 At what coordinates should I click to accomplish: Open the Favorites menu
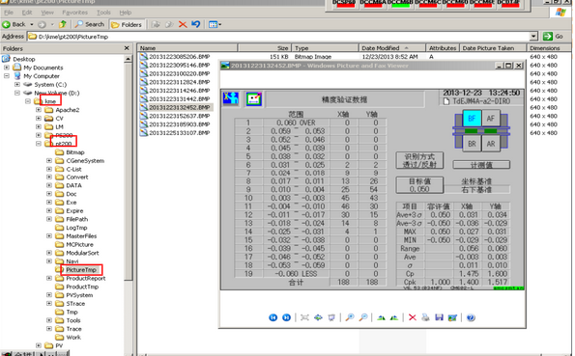pos(74,13)
